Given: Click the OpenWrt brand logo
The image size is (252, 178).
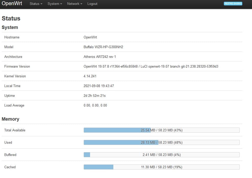Looking at the screenshot, I should 12,3.
